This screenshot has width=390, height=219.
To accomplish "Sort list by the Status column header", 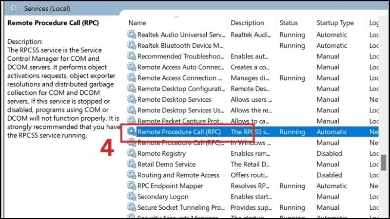I will click(x=289, y=23).
